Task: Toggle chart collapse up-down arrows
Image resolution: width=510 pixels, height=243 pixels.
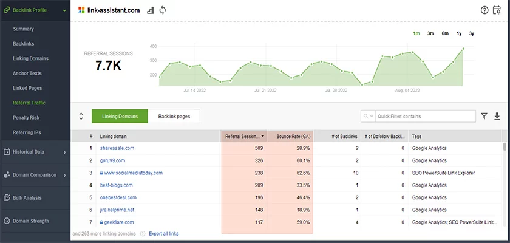Action: point(81,116)
